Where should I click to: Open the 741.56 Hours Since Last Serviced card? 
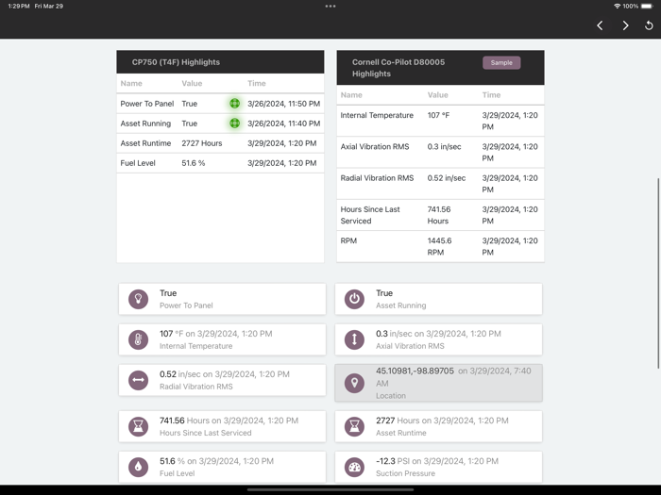(x=222, y=426)
